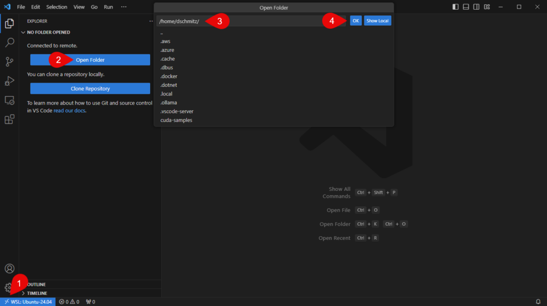Image resolution: width=547 pixels, height=306 pixels.
Task: Select the cuda-samples folder entry
Action: click(x=274, y=120)
